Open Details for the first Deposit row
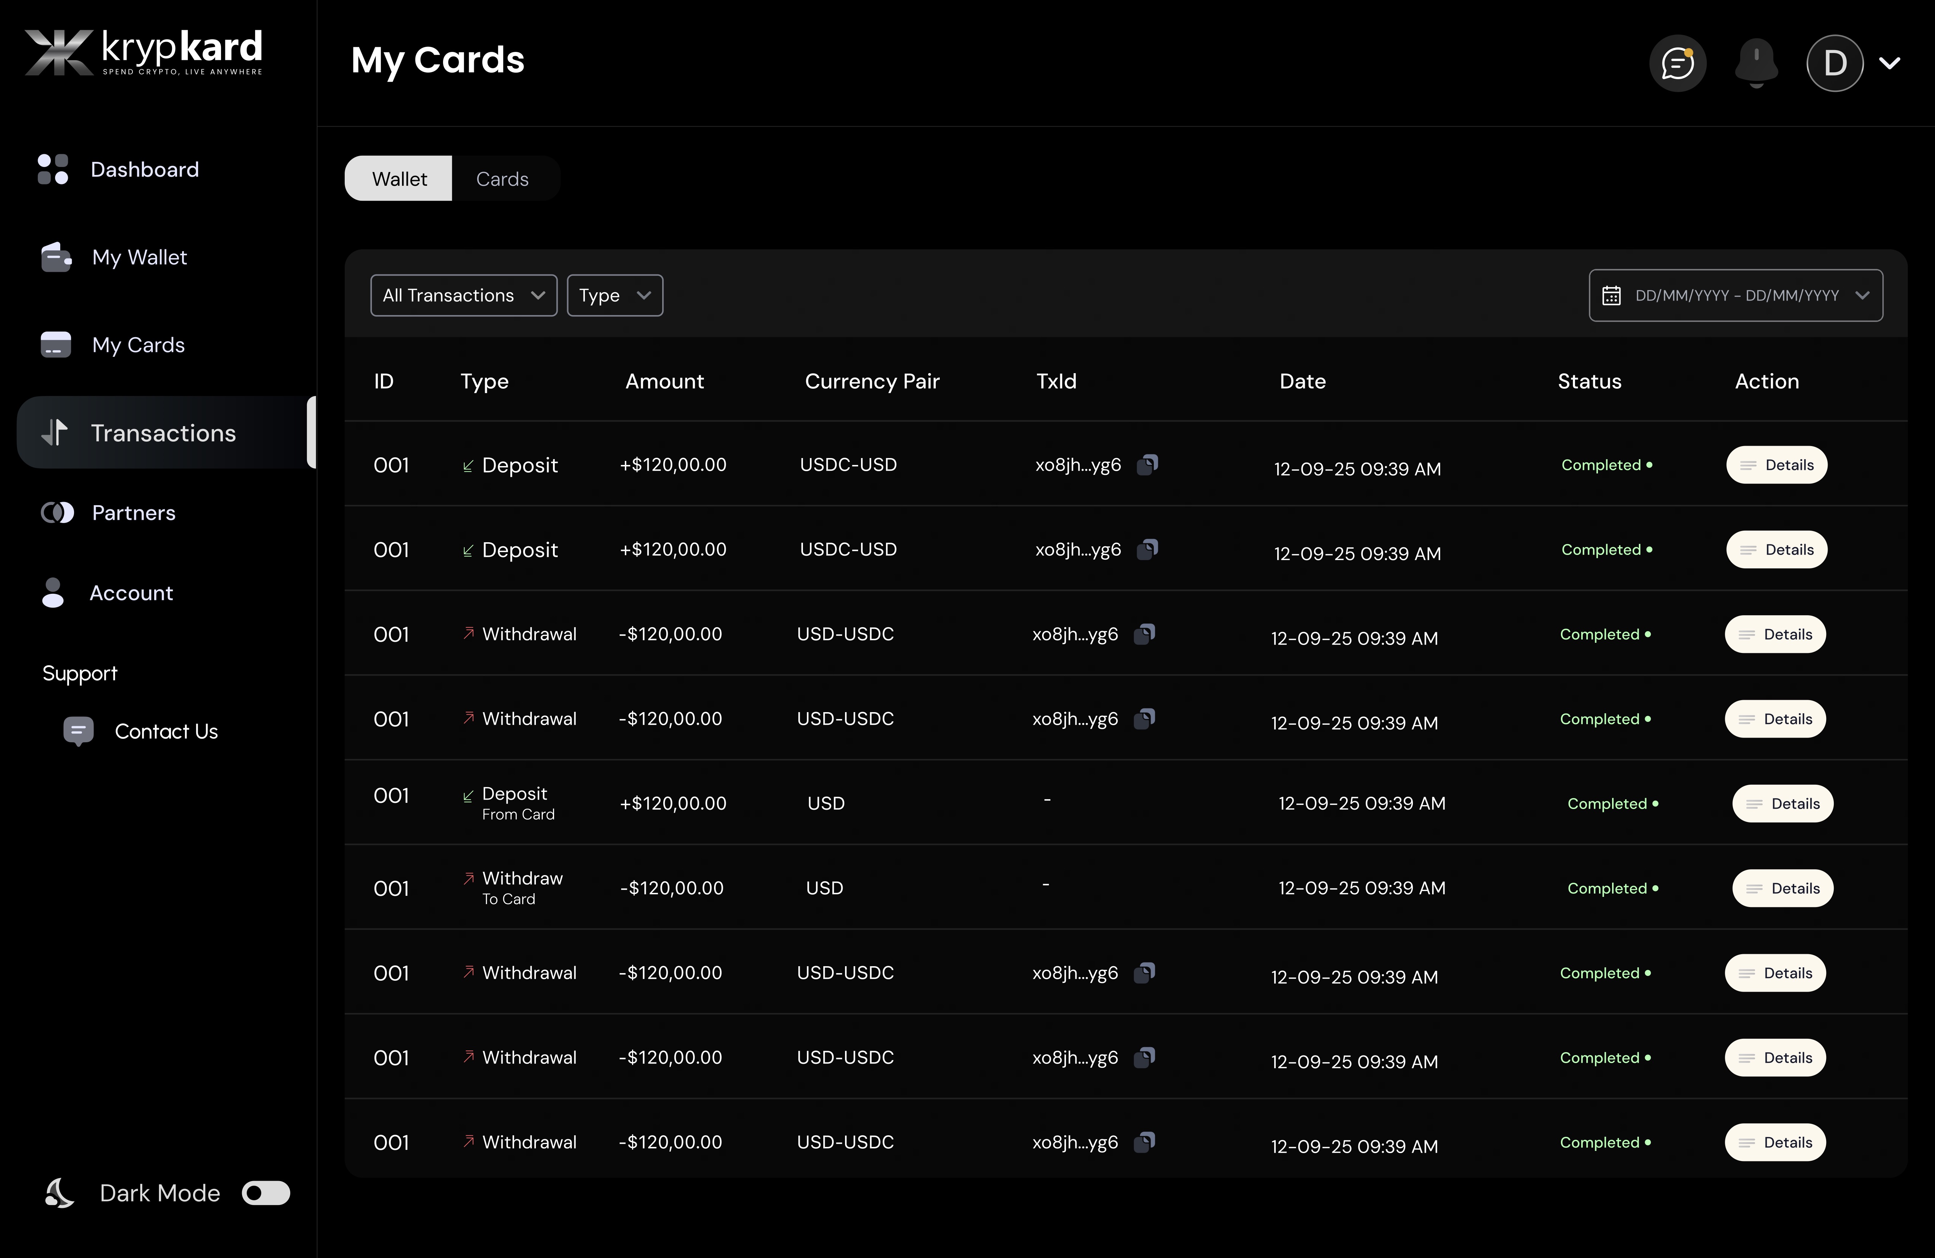The width and height of the screenshot is (1935, 1258). click(1776, 465)
